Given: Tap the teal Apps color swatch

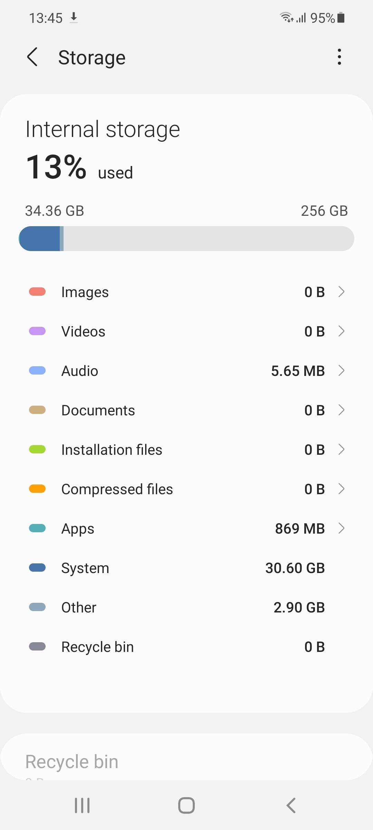Looking at the screenshot, I should point(37,528).
